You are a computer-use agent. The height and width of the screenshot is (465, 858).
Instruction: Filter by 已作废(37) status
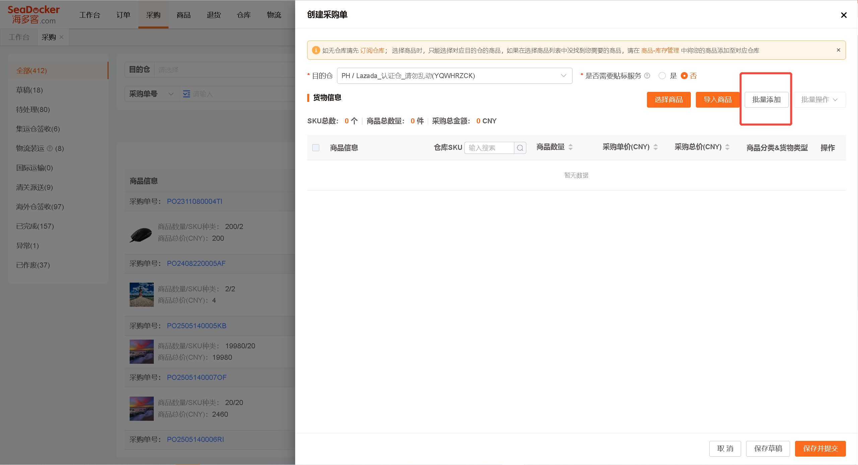[x=58, y=265]
